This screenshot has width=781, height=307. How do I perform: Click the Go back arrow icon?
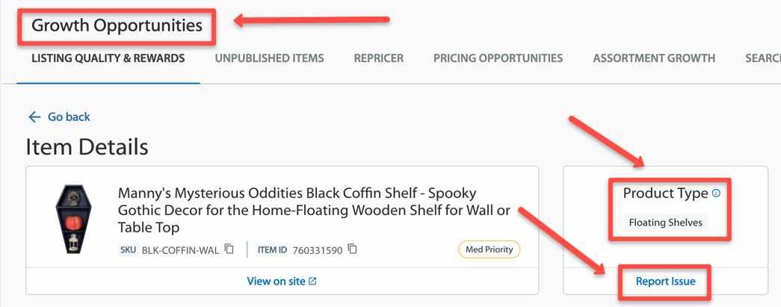[x=34, y=117]
